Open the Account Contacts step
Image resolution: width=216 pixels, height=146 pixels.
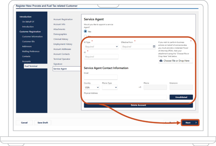(61, 54)
